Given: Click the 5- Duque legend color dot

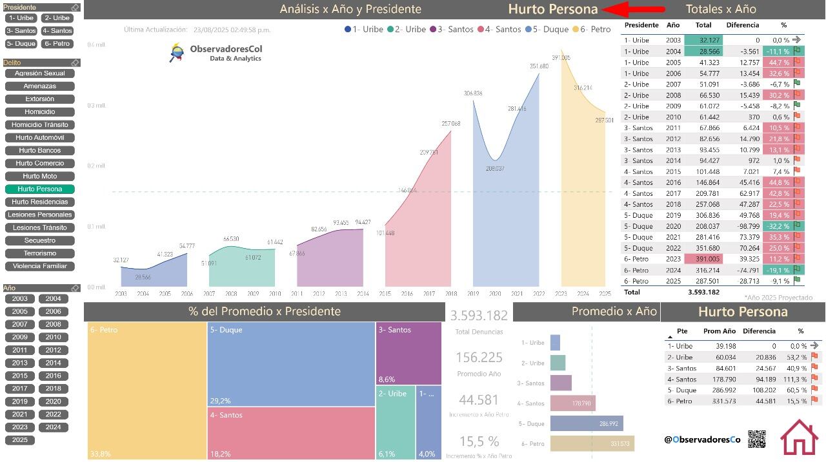Looking at the screenshot, I should pyautogui.click(x=529, y=30).
